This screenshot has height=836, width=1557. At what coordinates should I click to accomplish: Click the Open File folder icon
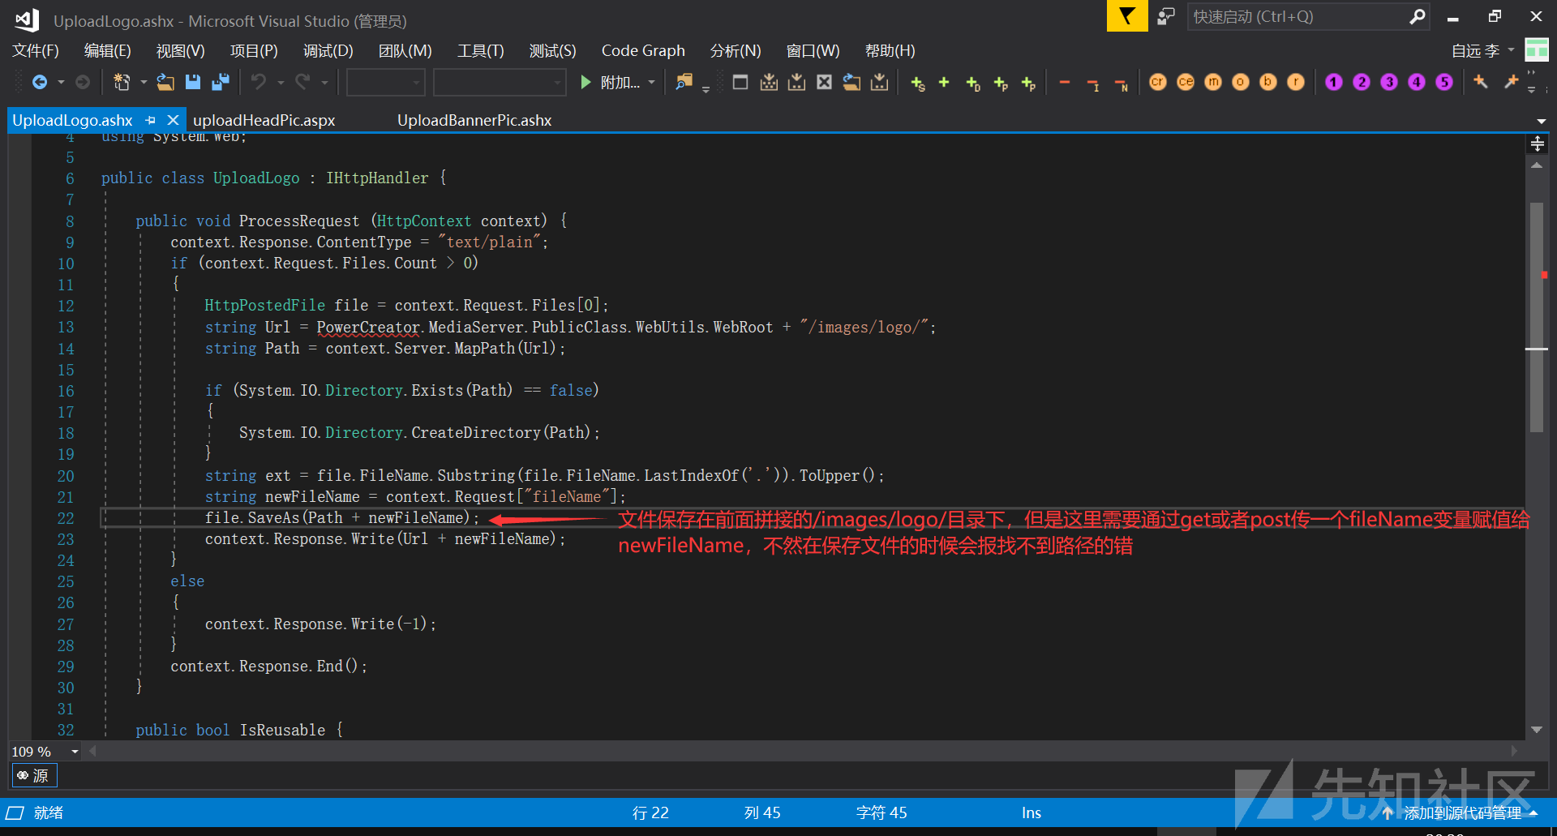(165, 82)
